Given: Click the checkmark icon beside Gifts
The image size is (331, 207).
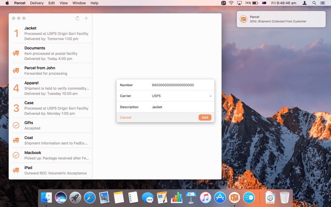Looking at the screenshot, I should [16, 125].
